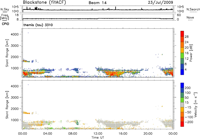Click the red top segment of the power colorbar

click(182, 34)
